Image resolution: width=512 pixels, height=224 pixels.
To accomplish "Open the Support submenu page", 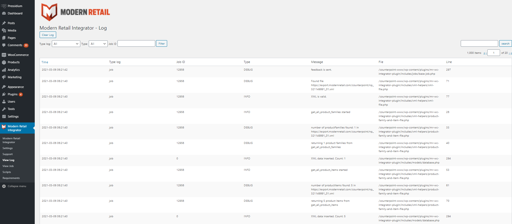I will tap(8, 154).
